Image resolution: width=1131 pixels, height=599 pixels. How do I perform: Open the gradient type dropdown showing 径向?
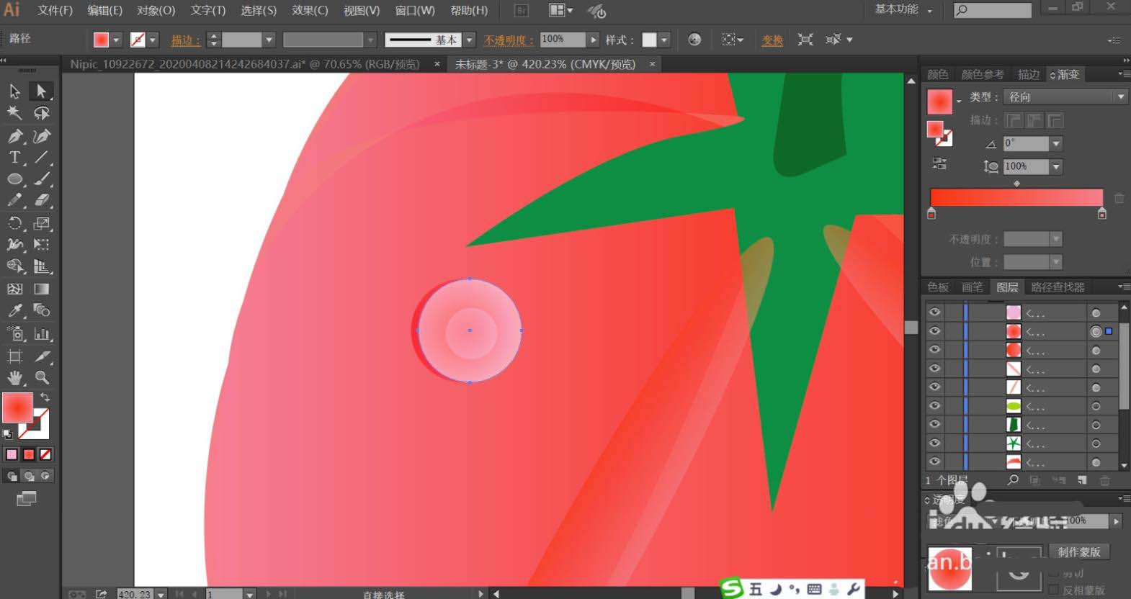click(1066, 96)
